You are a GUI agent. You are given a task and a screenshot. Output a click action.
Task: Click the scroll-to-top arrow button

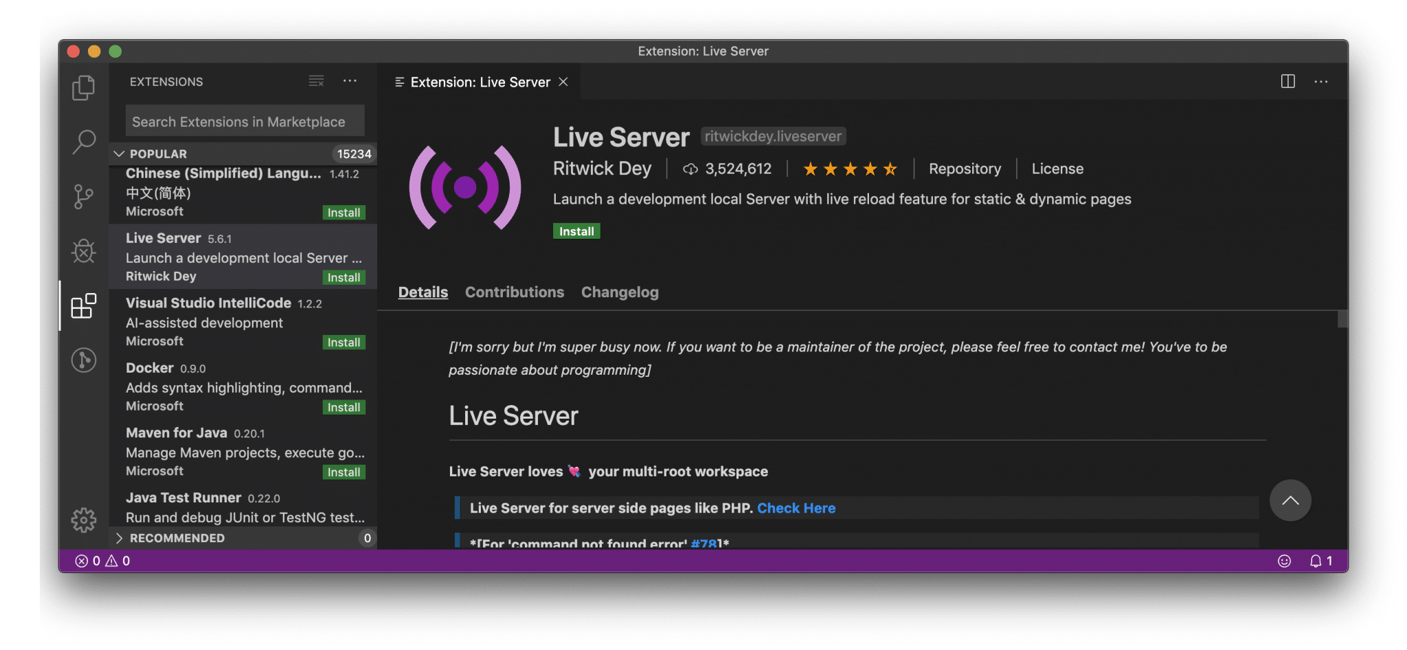[1290, 500]
